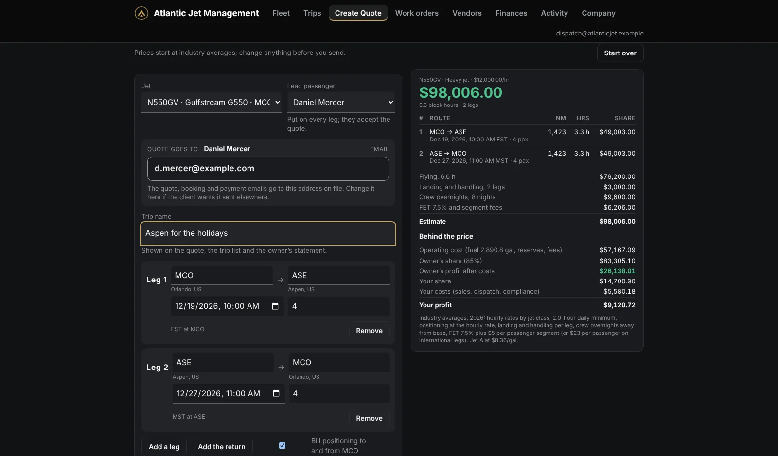The image size is (778, 456).
Task: Click Owner's profit after costs amount $26,138.01
Action: pyautogui.click(x=617, y=271)
